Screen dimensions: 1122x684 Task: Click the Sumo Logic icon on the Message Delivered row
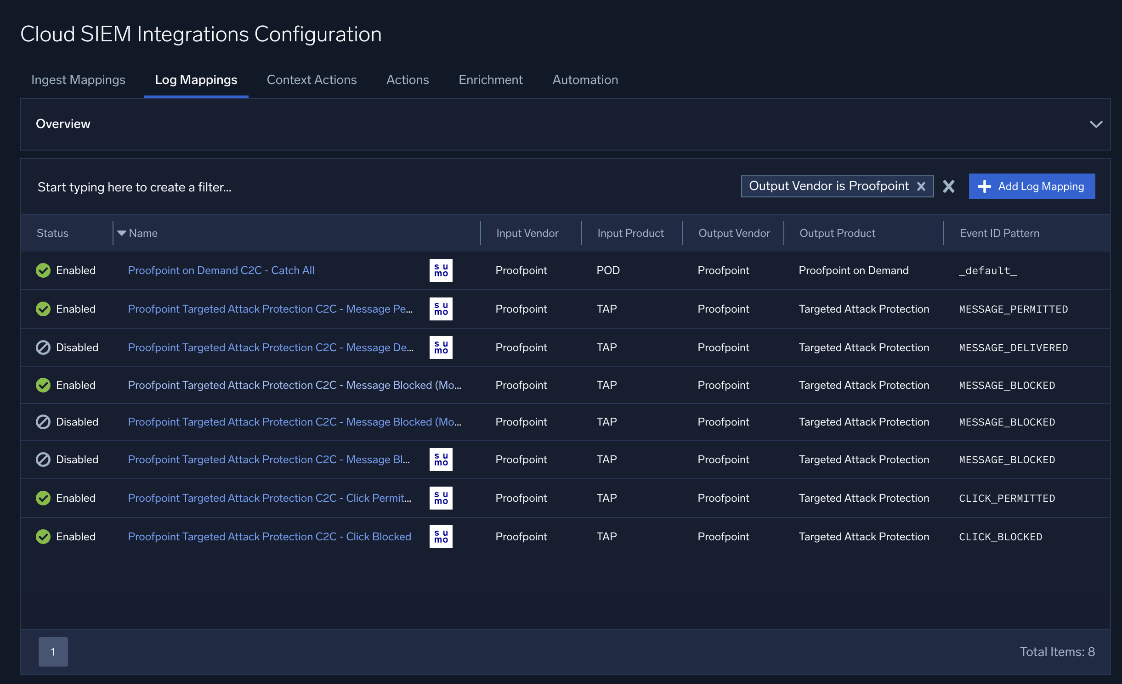point(441,348)
